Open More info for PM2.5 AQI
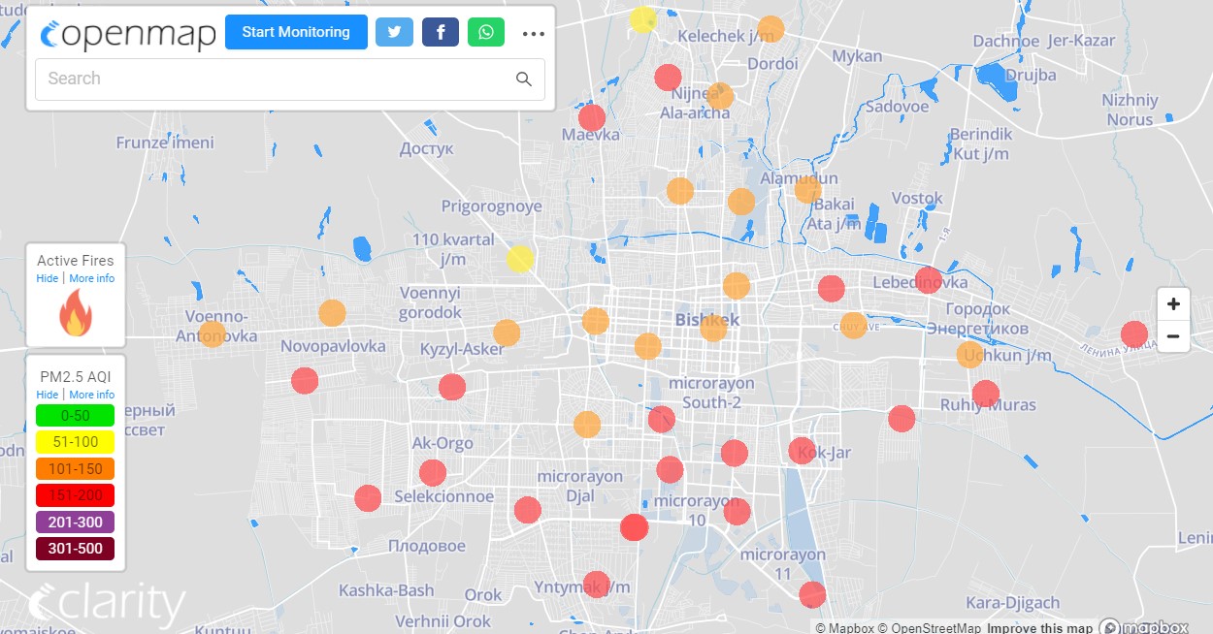1213x634 pixels. (x=91, y=395)
